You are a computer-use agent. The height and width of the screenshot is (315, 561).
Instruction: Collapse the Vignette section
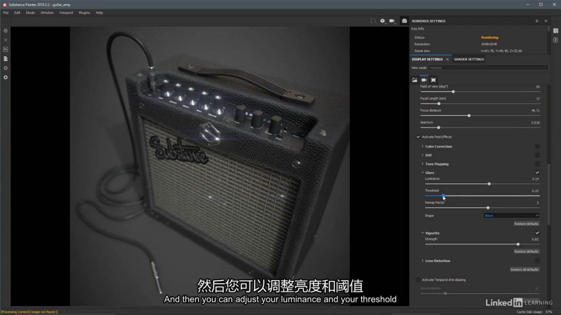(x=422, y=233)
